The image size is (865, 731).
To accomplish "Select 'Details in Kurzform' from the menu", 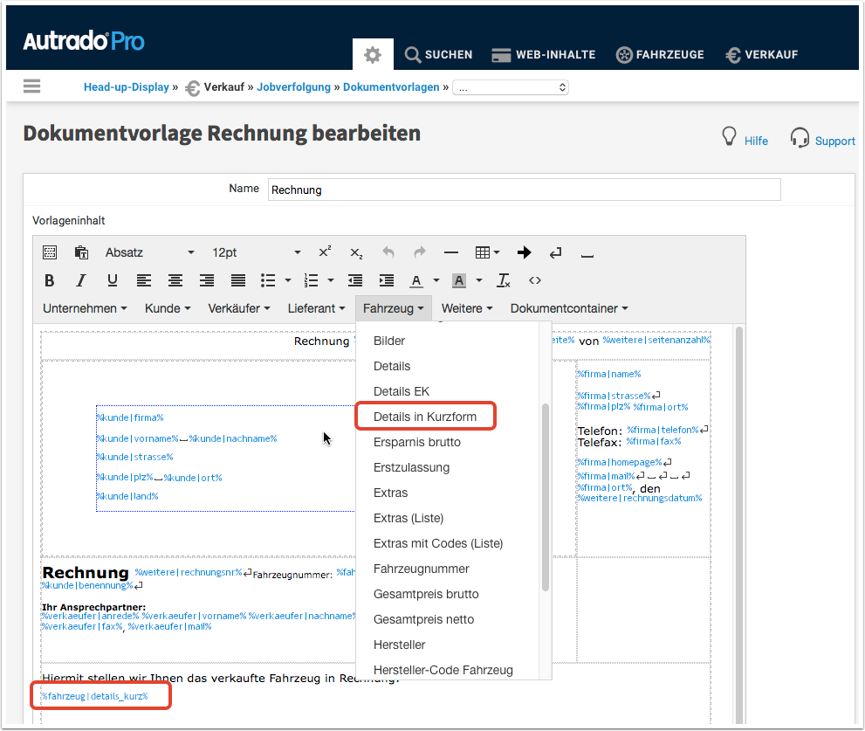I will (x=425, y=417).
